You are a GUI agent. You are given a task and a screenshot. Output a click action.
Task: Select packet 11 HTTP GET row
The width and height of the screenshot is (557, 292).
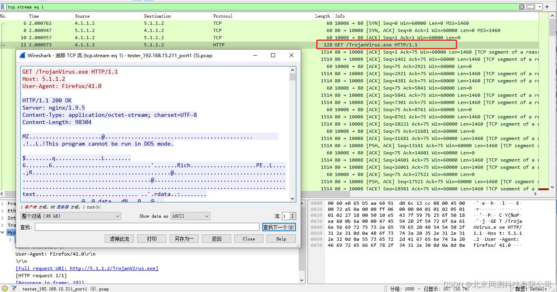(269, 45)
